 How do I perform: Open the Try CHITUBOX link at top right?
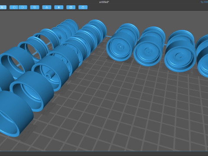(x=204, y=2)
